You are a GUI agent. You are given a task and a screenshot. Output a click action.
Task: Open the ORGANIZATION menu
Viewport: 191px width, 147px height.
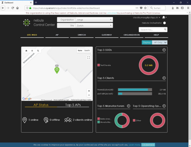pos(131,35)
